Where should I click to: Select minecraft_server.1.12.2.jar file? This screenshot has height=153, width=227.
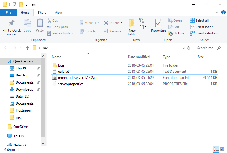[135, 78]
